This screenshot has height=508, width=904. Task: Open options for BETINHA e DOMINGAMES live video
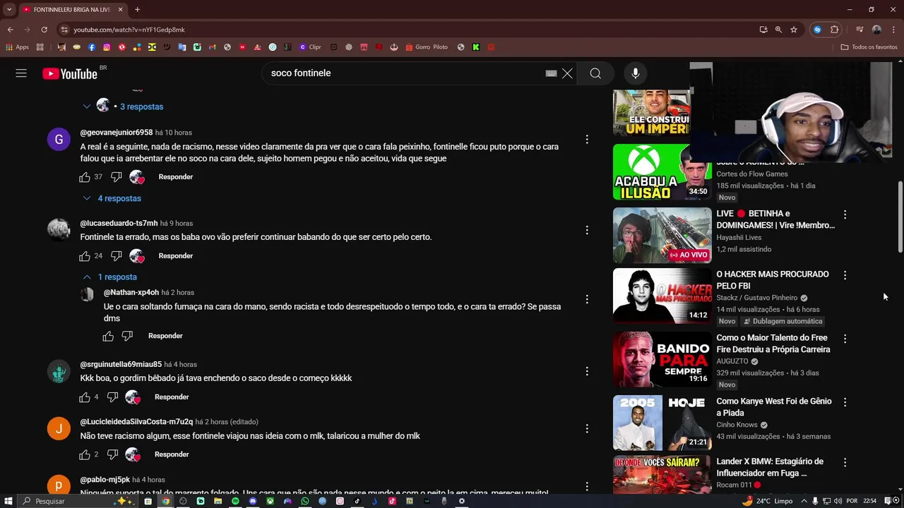pyautogui.click(x=845, y=214)
